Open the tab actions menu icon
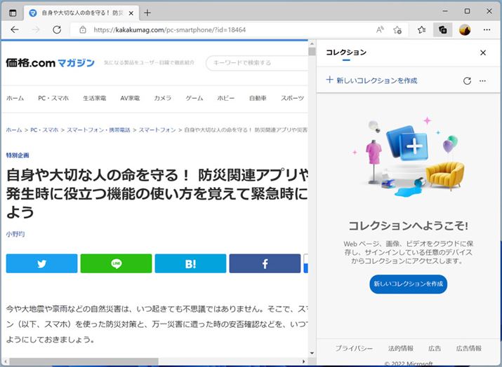The height and width of the screenshot is (367, 502). pos(13,13)
